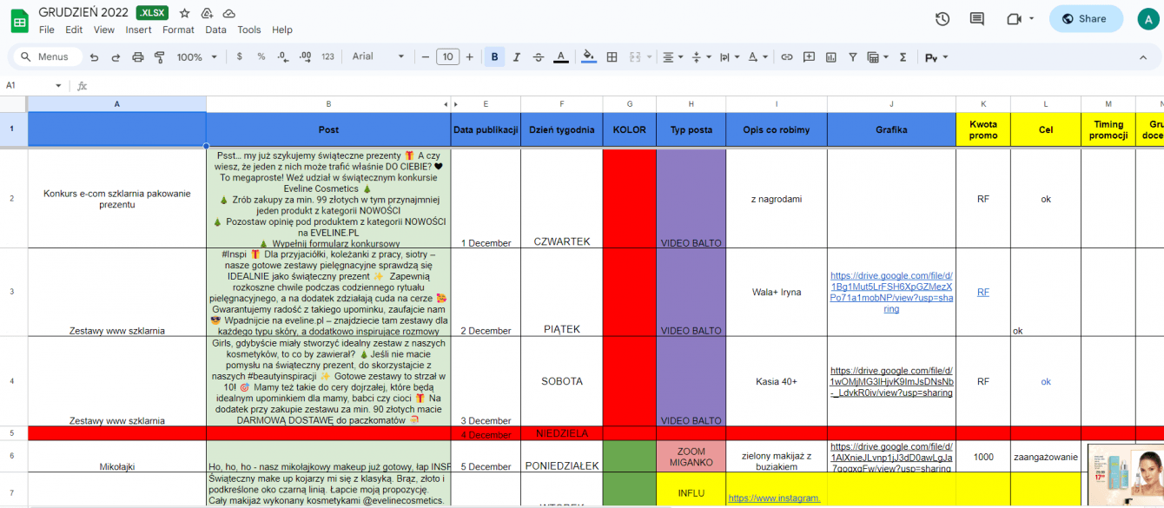Screen dimensions: 1164x508
Task: Click the insert link icon
Action: coord(787,57)
